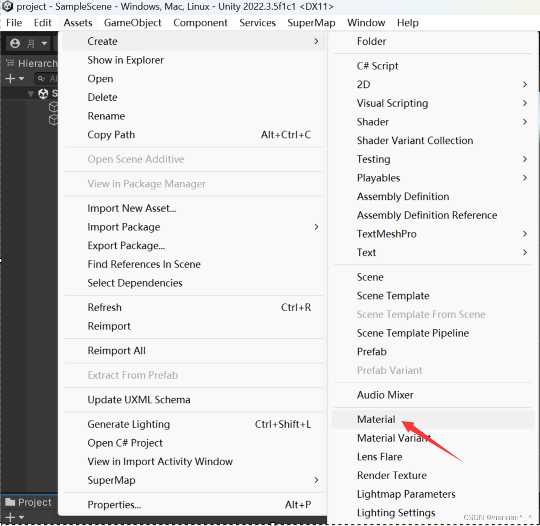The width and height of the screenshot is (540, 526).
Task: Choose Show in Explorer
Action: [x=194, y=60]
